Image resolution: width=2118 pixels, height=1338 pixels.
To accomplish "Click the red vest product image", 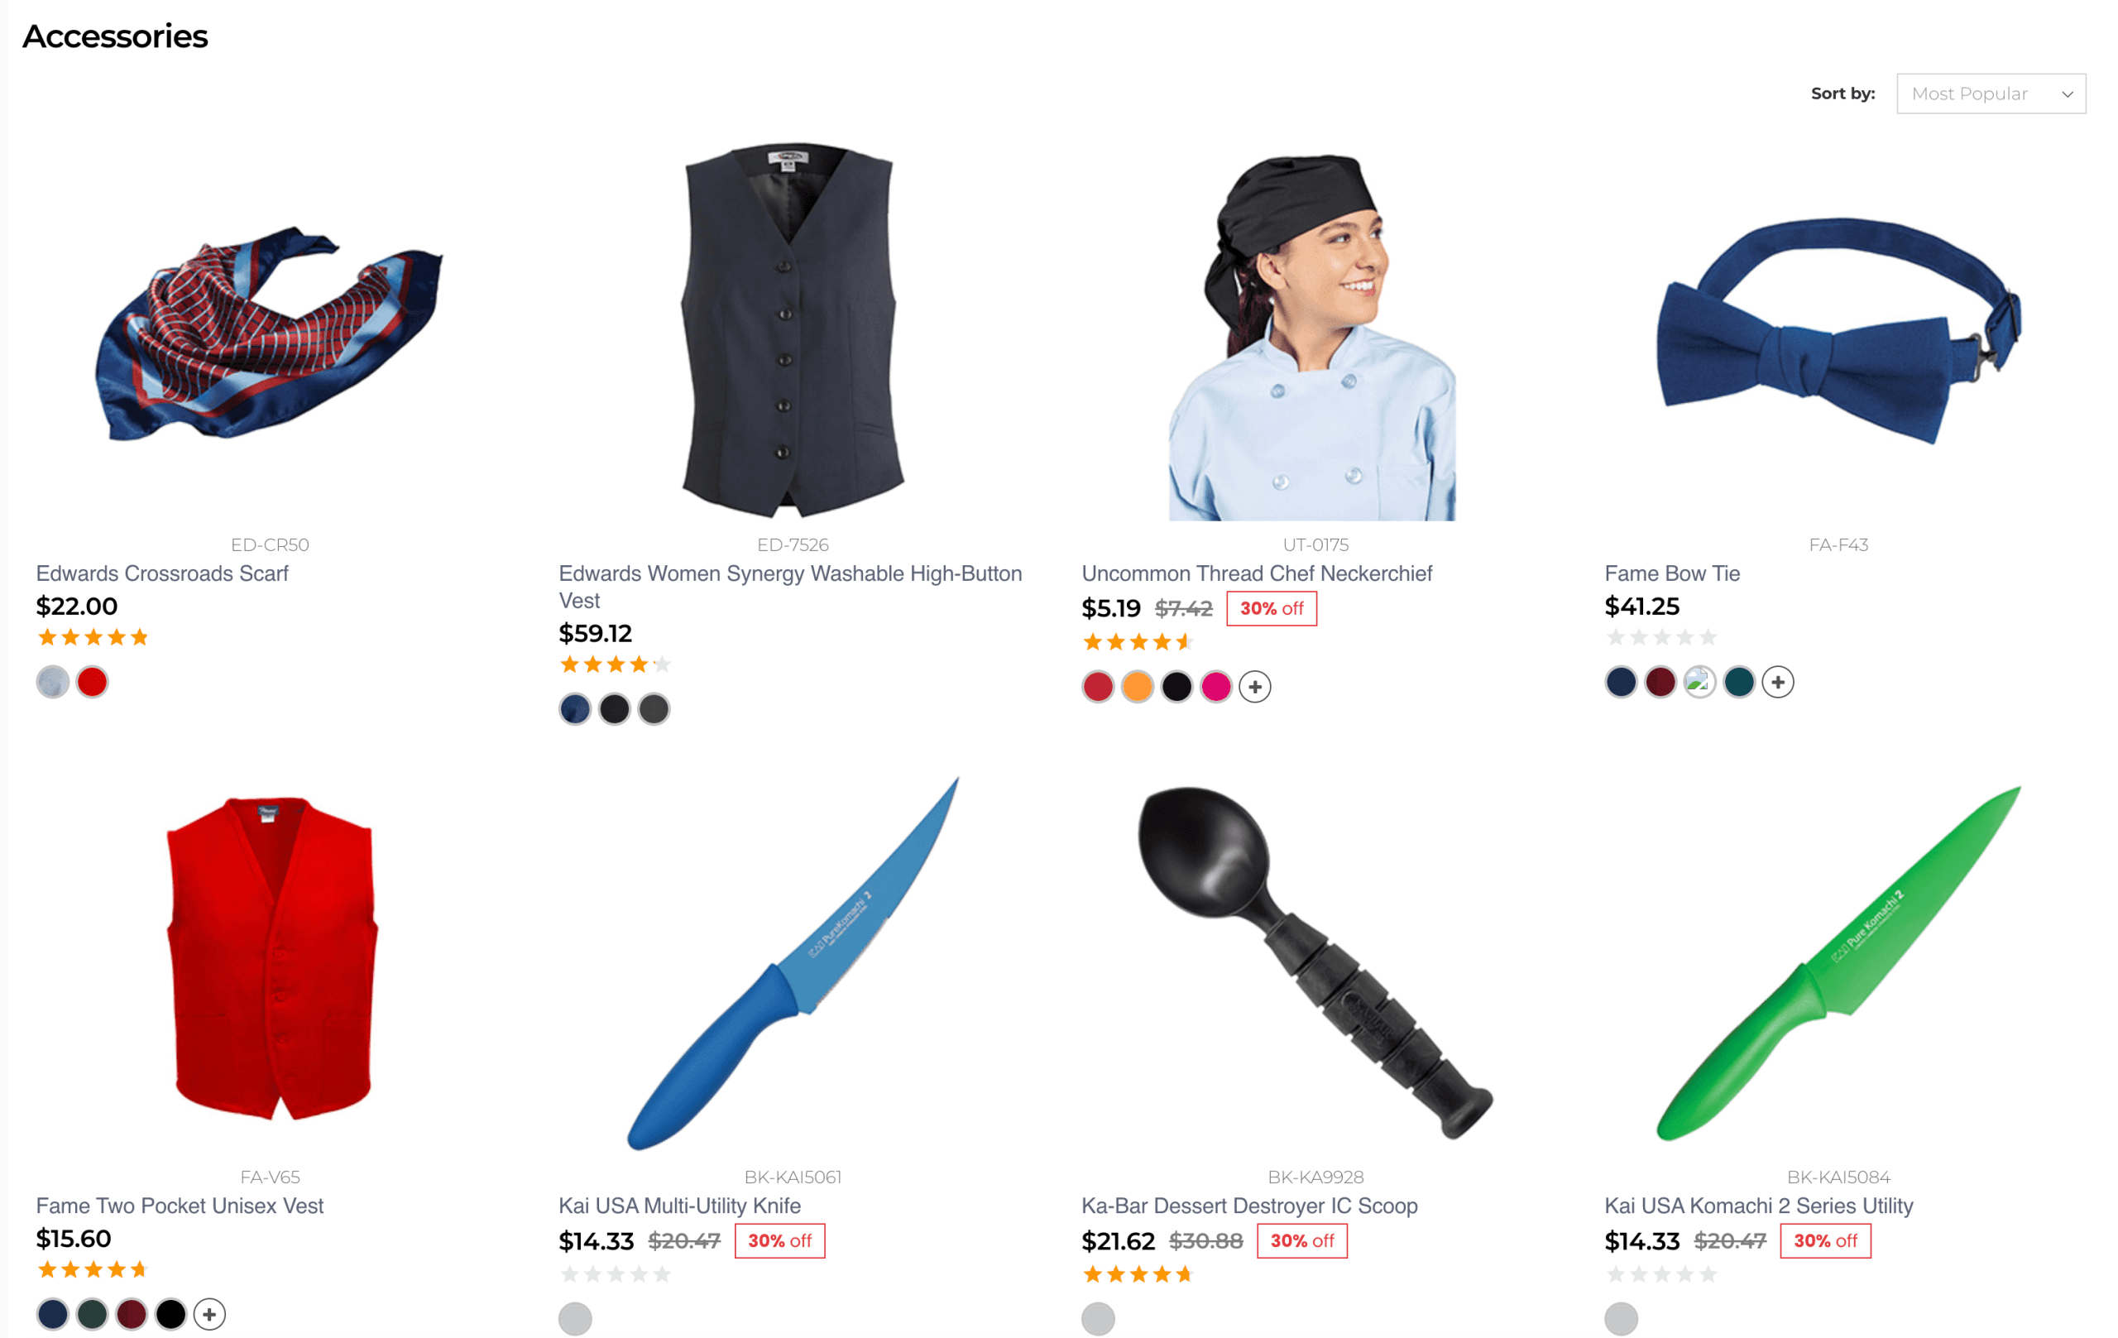I will [x=271, y=959].
